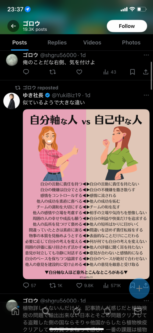Select the Photos tab
This screenshot has width=153, height=333.
tap(131, 43)
